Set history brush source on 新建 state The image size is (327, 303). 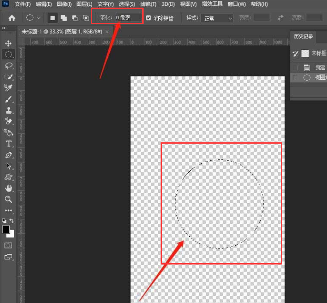(x=295, y=68)
